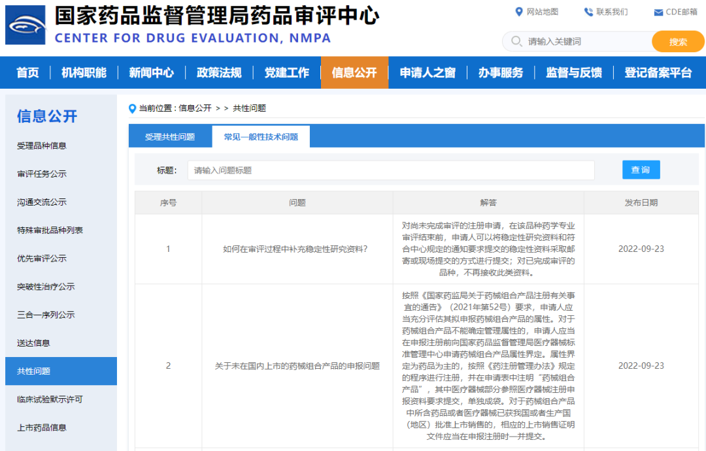The image size is (706, 451).
Task: Open the 申请人之窗 navigation menu
Action: 428,72
